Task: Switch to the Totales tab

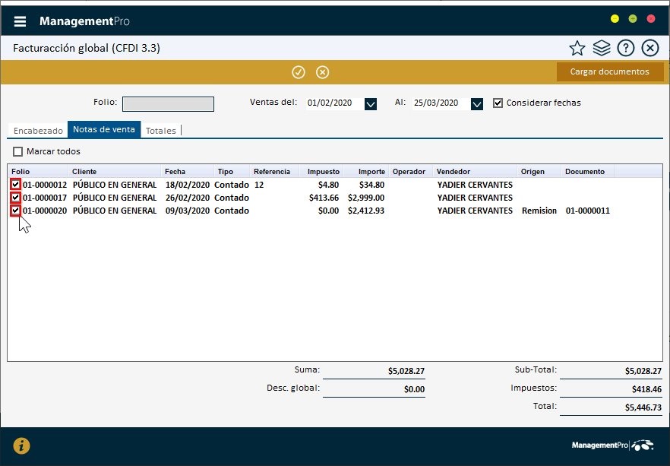Action: [x=161, y=131]
